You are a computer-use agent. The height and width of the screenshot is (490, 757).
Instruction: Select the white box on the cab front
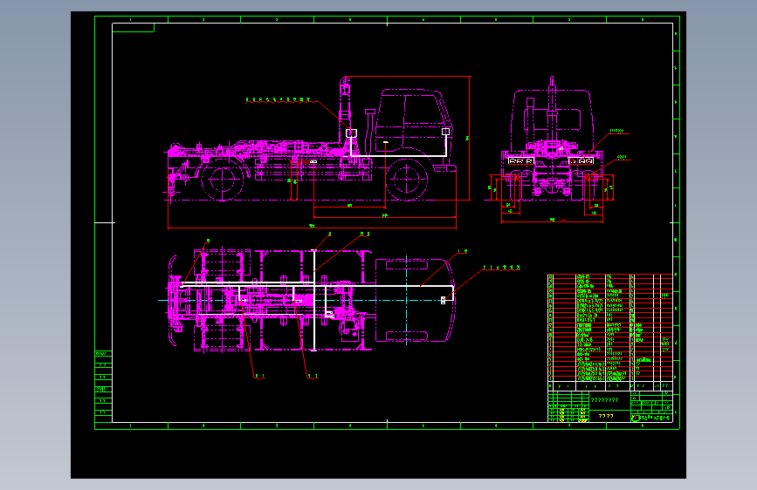[445, 131]
